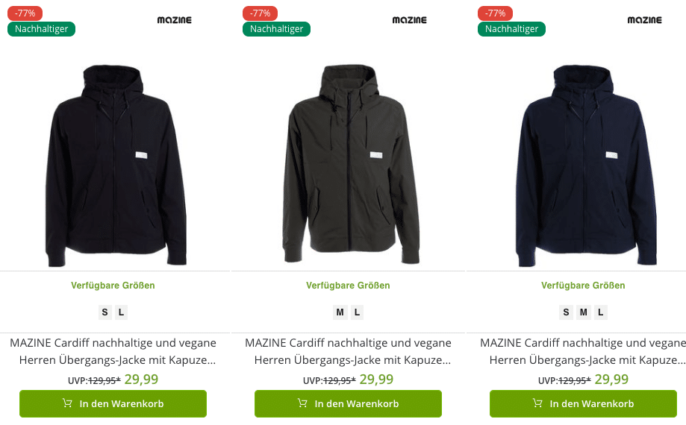Open the navy Mazine Cardiff jacket image

586,166
